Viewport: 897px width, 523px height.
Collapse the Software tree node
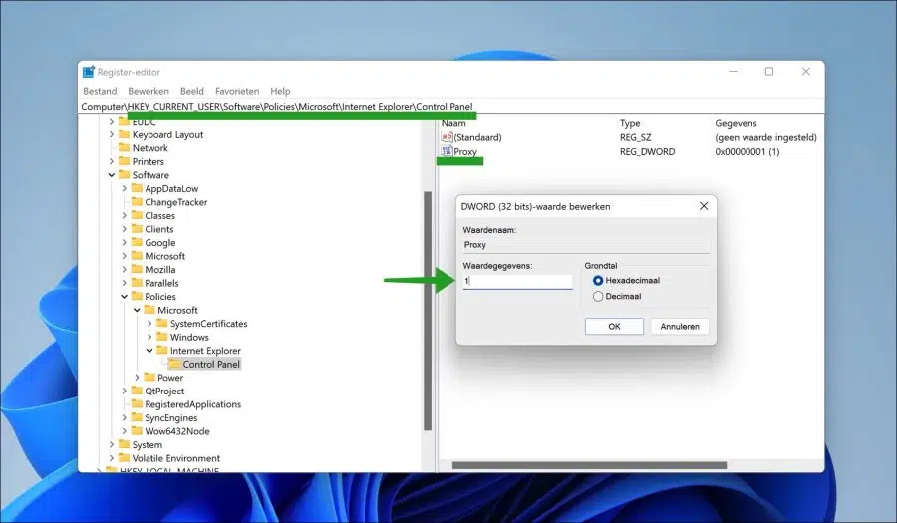pyautogui.click(x=112, y=175)
